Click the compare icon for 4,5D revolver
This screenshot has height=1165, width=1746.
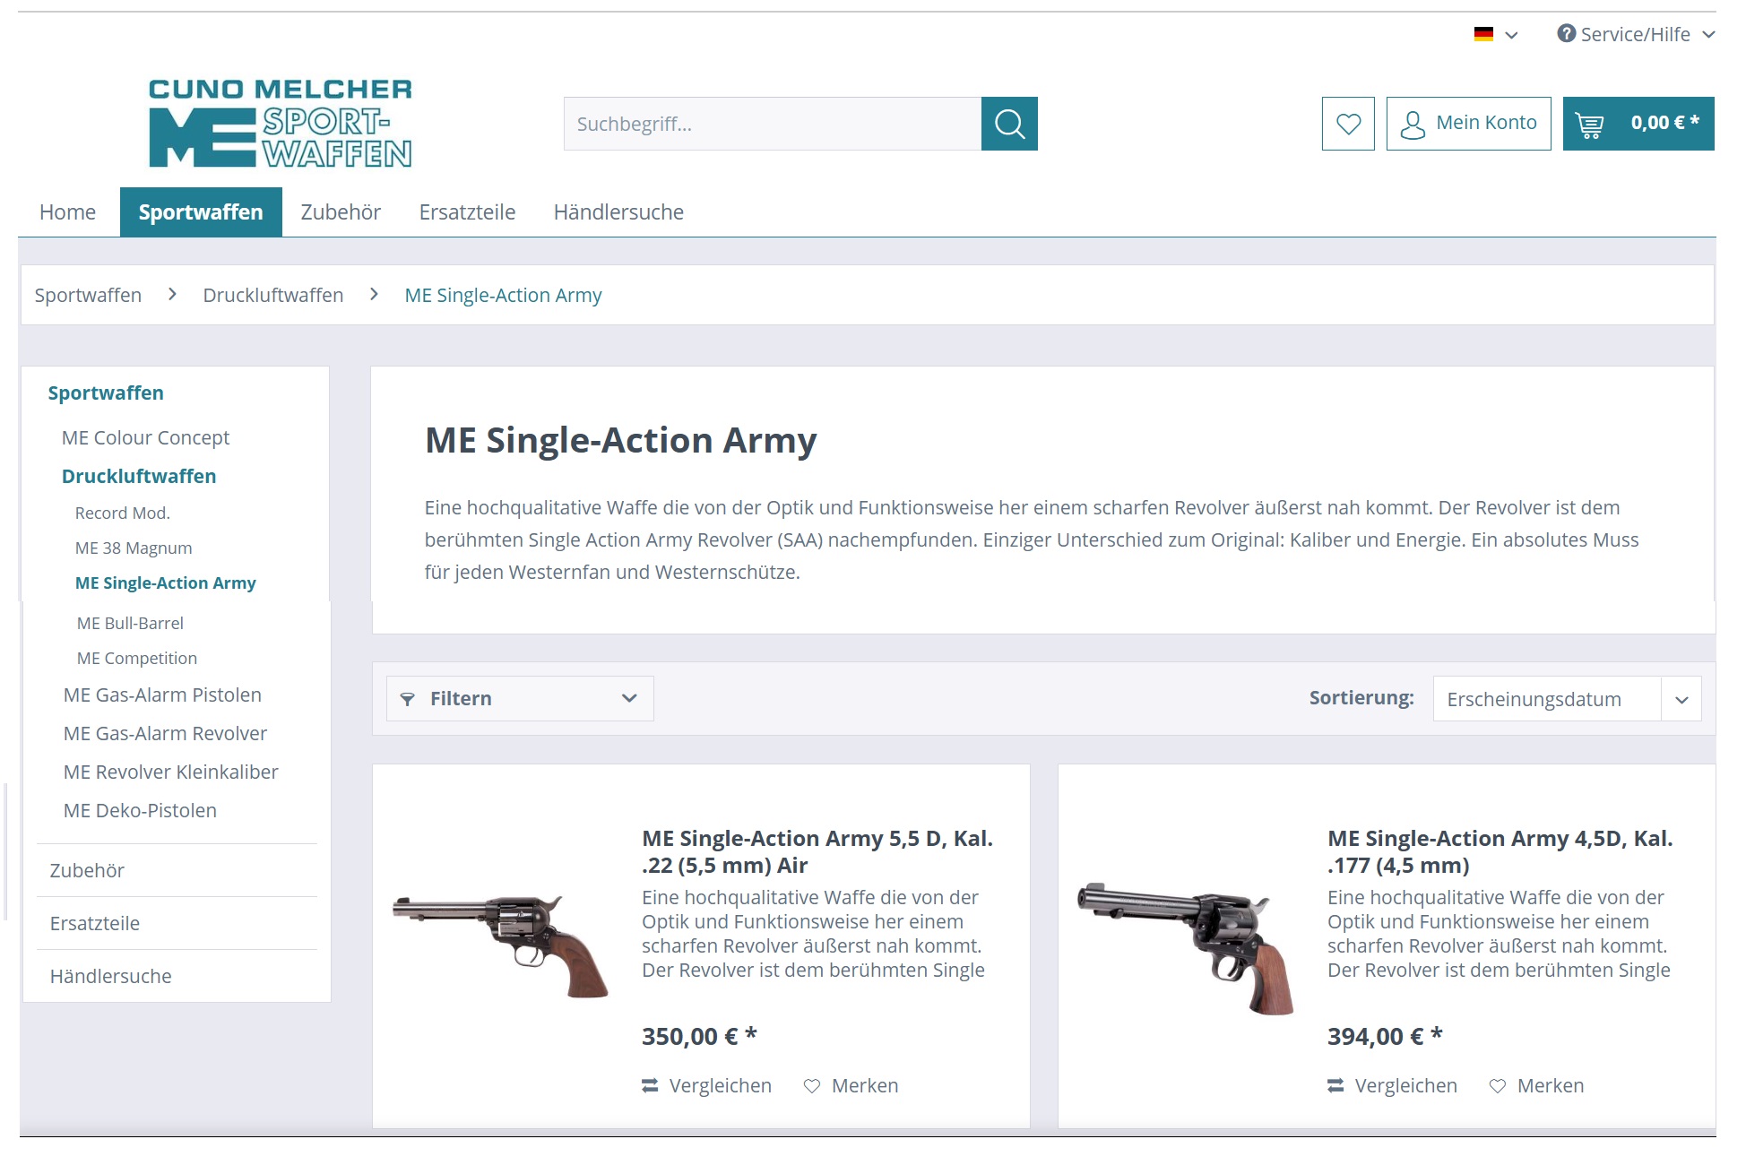[1335, 1085]
